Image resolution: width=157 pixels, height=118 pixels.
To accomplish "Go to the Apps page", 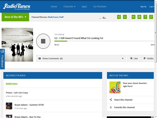I will (84, 7).
